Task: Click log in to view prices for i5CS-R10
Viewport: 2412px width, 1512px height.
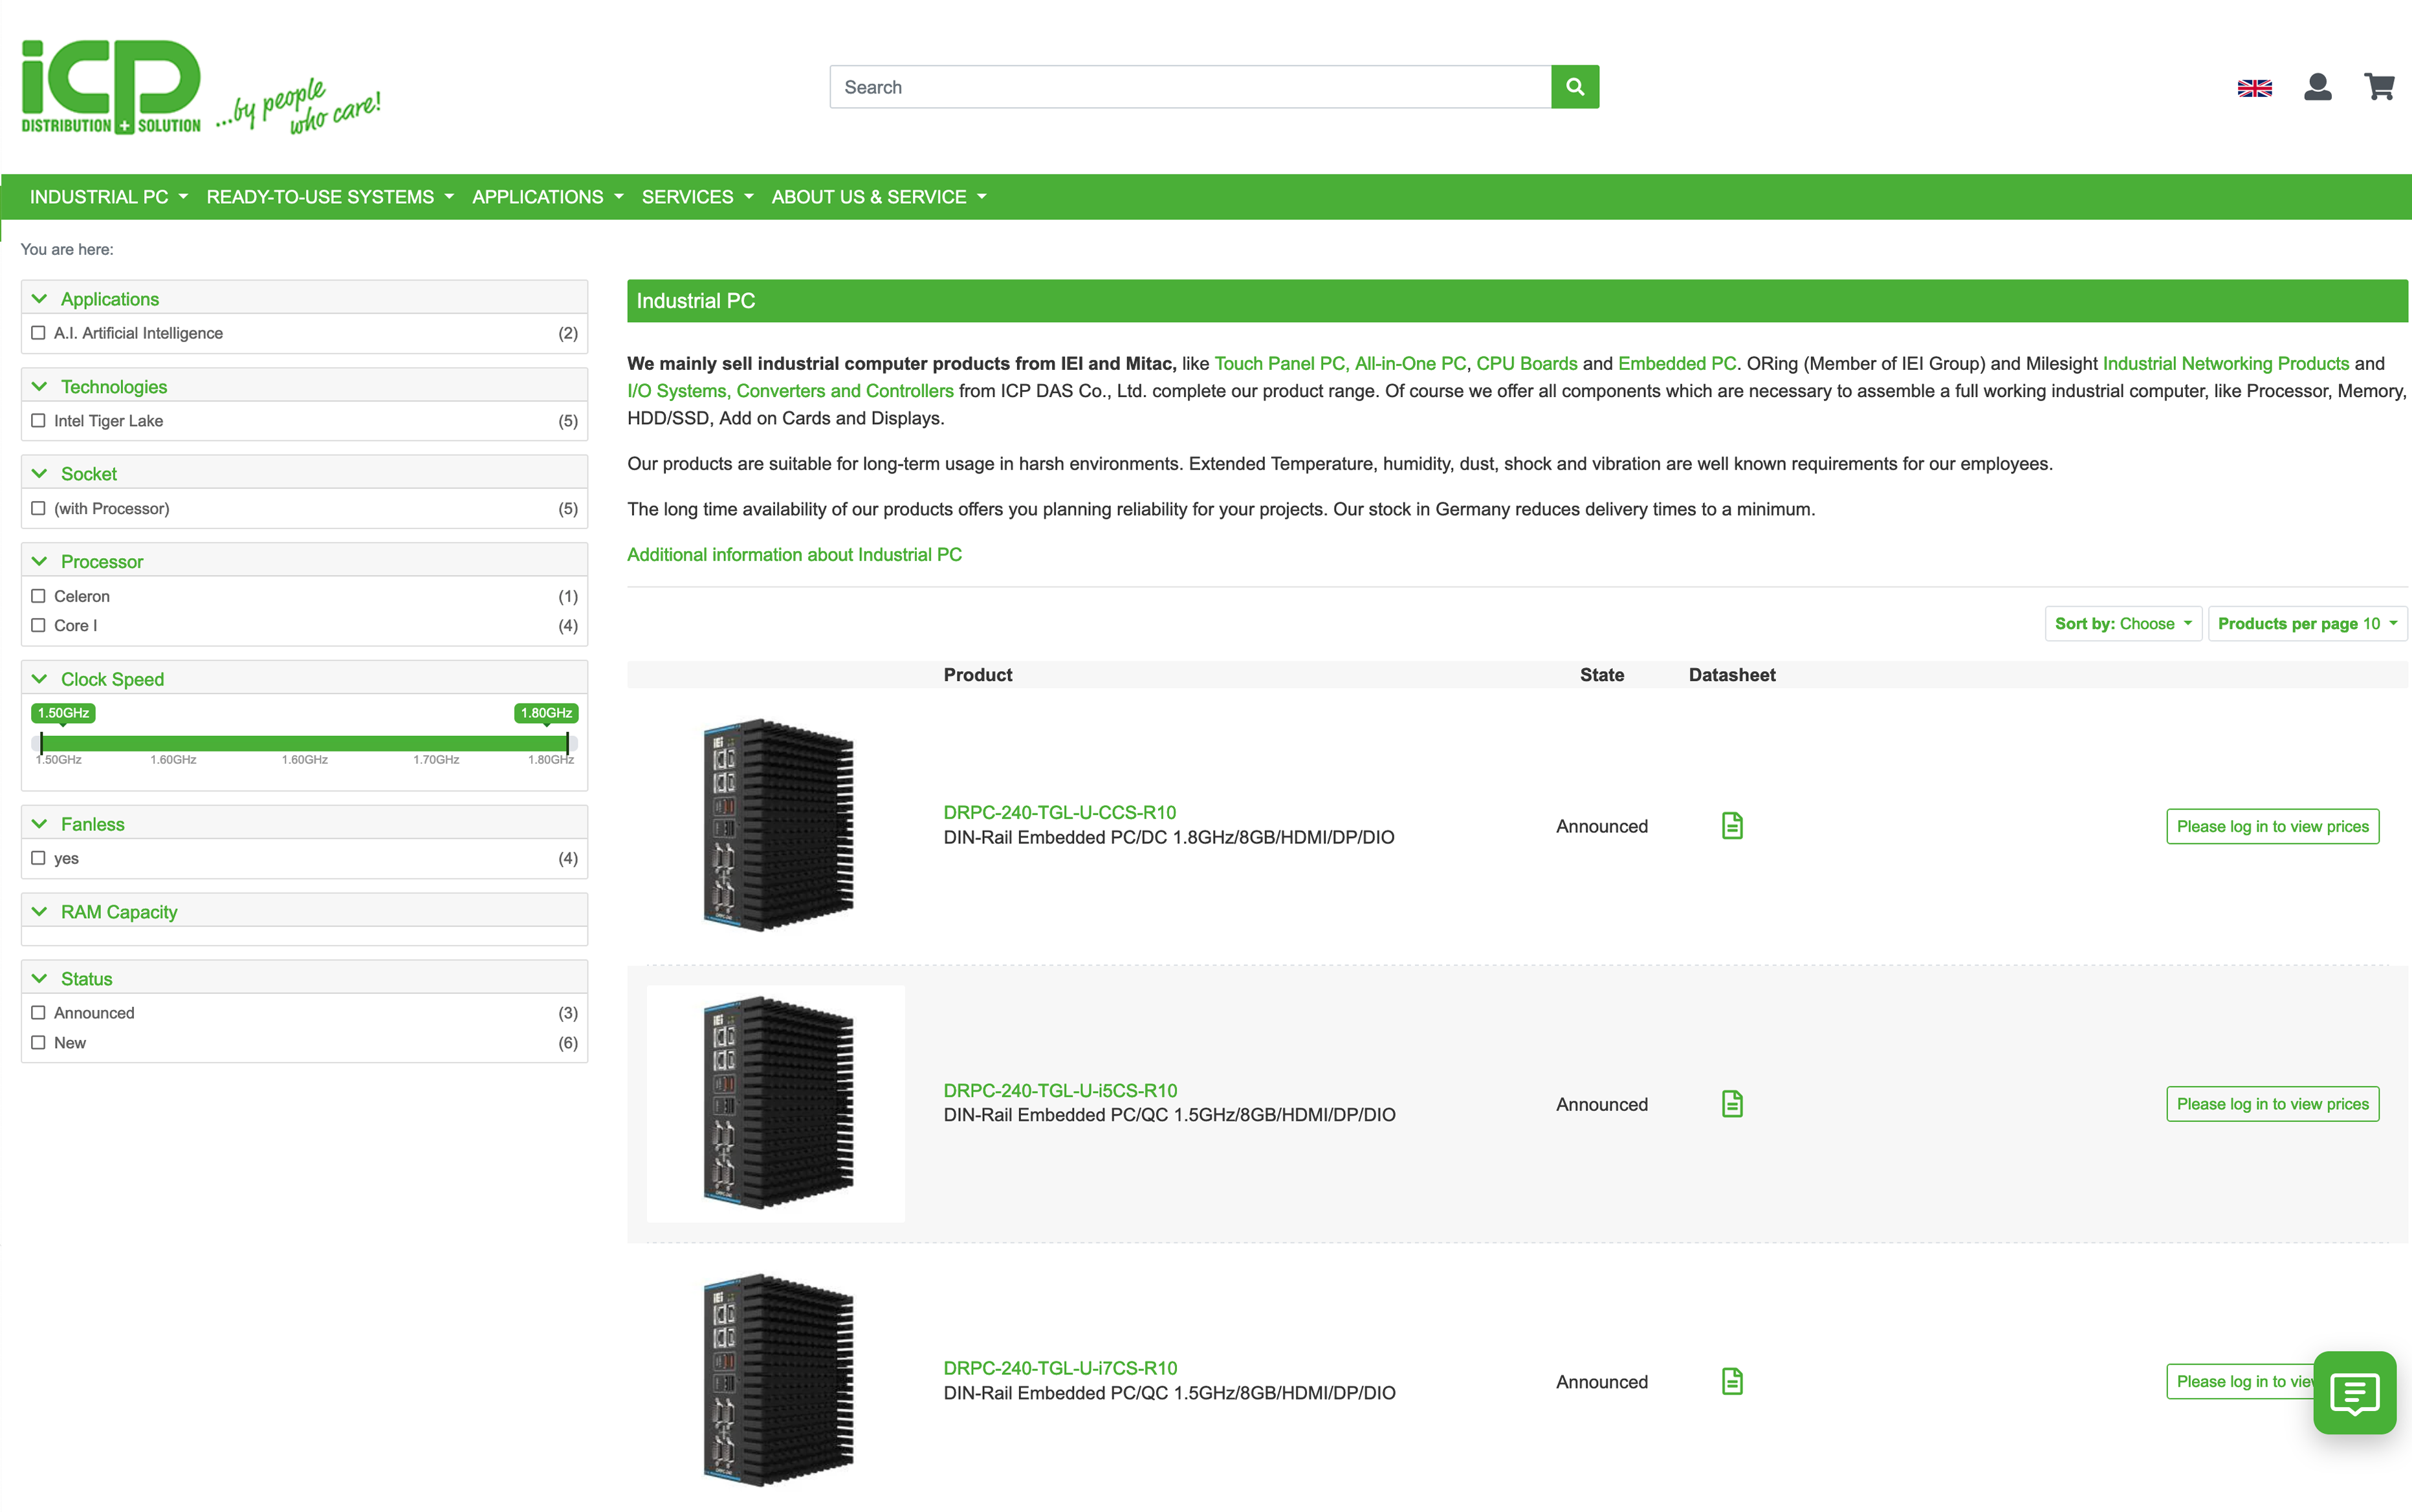Action: [x=2272, y=1104]
